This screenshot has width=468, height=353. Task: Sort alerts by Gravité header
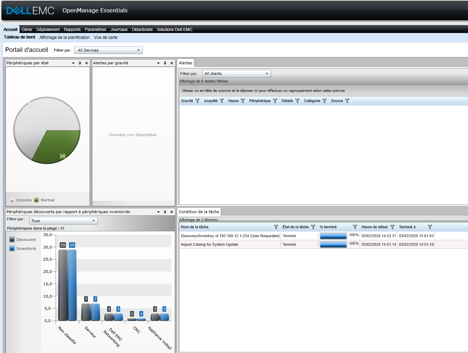(187, 101)
